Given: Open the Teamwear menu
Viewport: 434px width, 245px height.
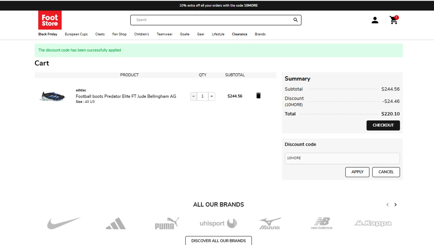Looking at the screenshot, I should (x=165, y=34).
